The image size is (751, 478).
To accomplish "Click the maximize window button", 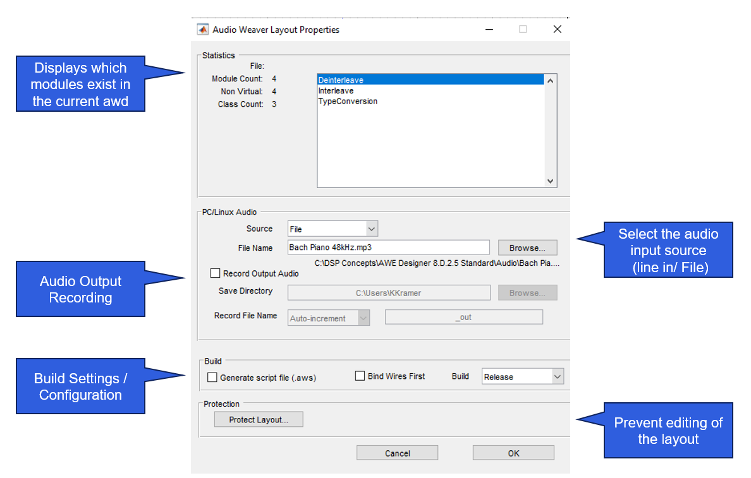I will [x=523, y=30].
